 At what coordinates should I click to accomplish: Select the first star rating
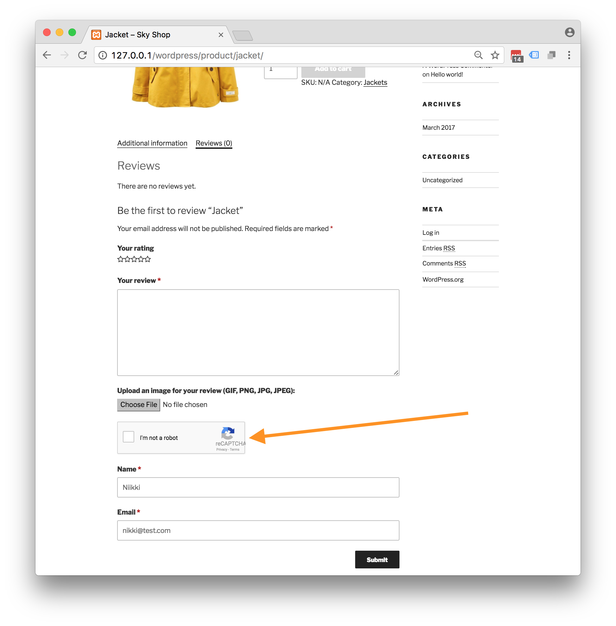[120, 260]
